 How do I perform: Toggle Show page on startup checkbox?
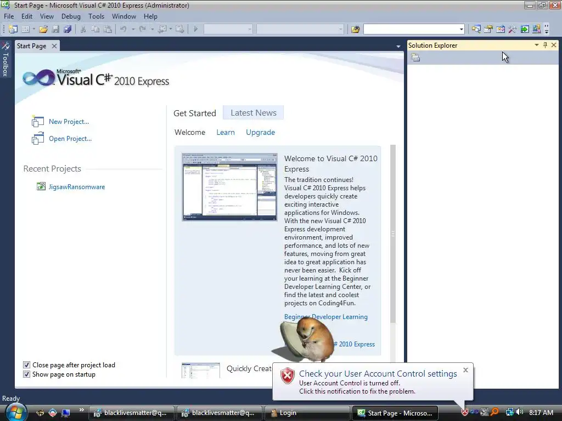[26, 374]
